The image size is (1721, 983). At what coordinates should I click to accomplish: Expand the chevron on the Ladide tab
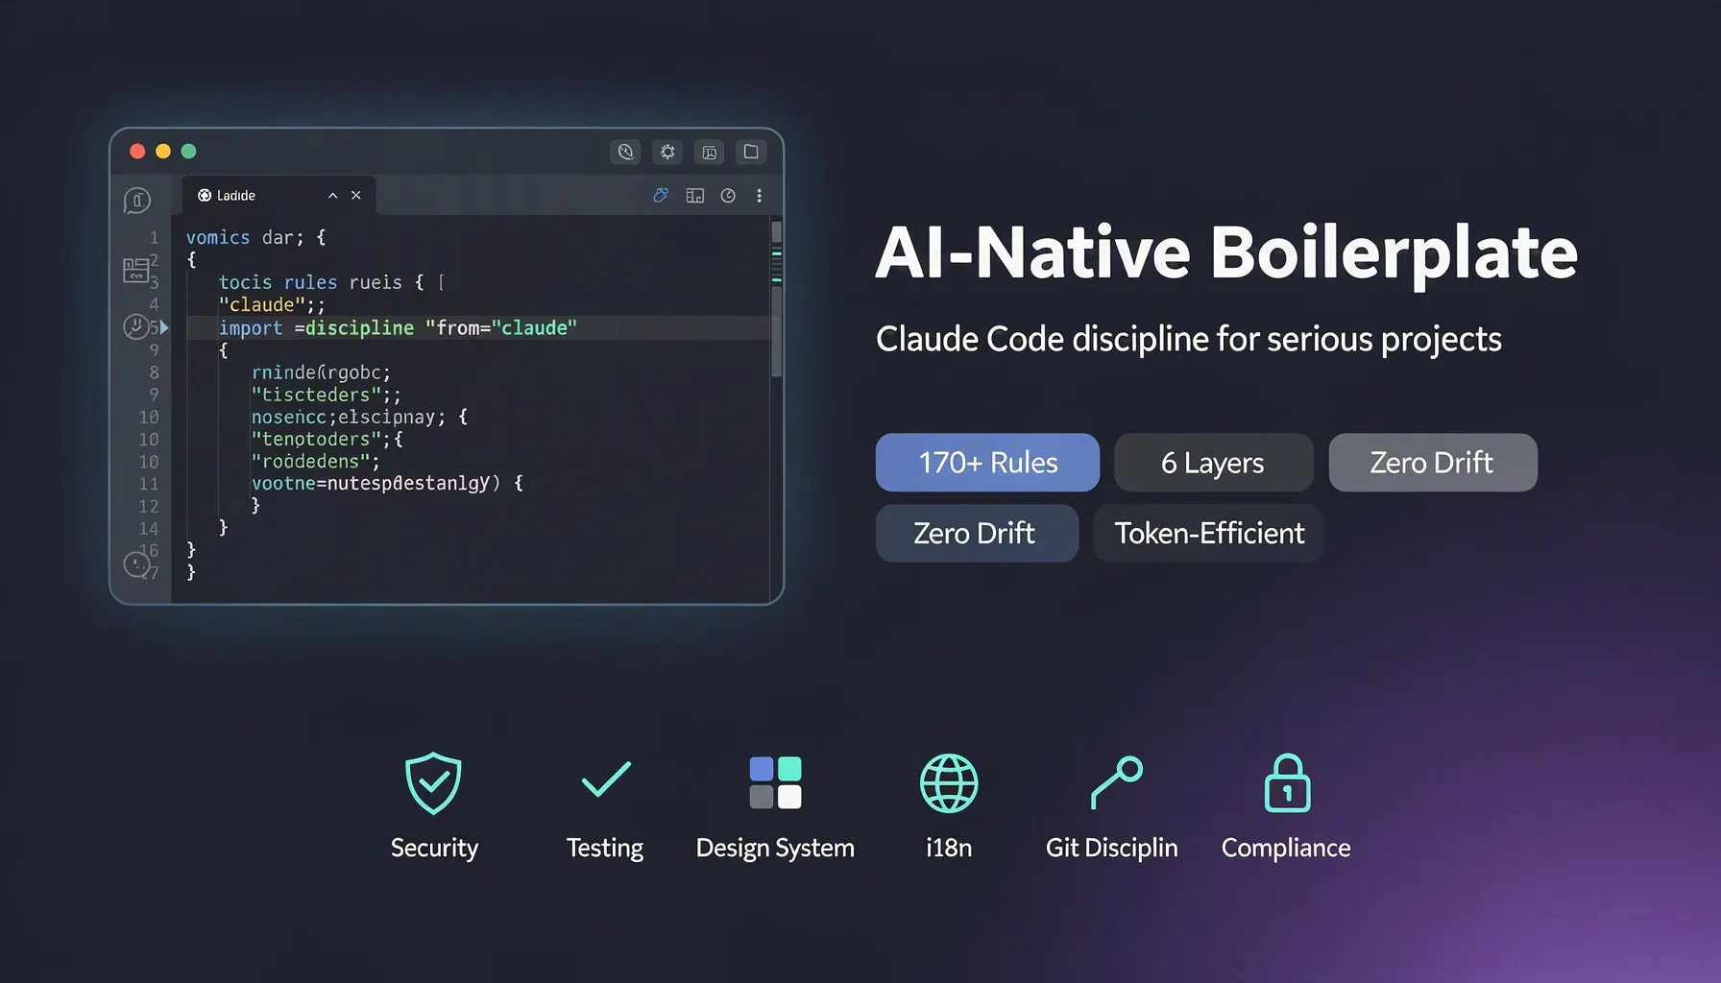[332, 196]
